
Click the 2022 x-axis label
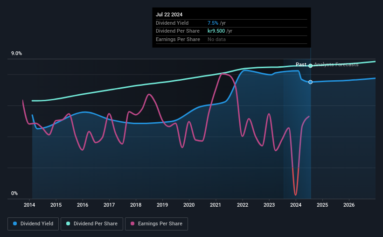point(243,205)
